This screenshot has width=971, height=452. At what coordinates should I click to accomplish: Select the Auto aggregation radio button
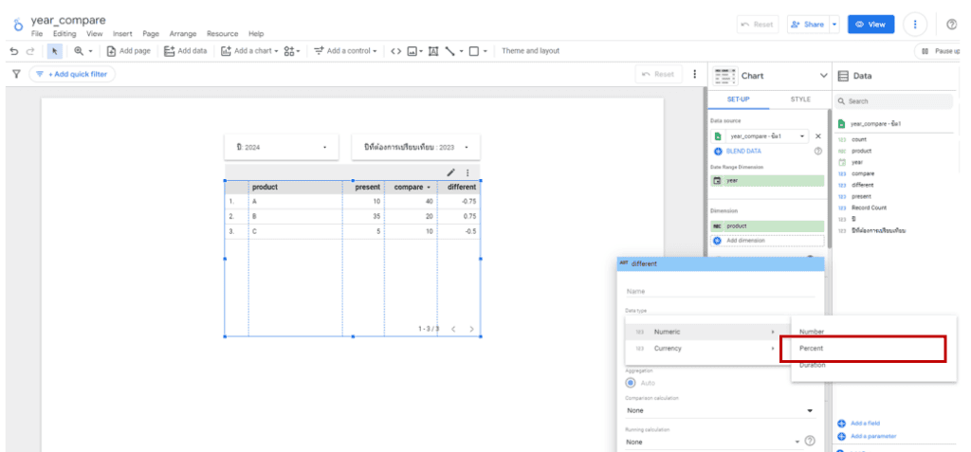point(631,383)
